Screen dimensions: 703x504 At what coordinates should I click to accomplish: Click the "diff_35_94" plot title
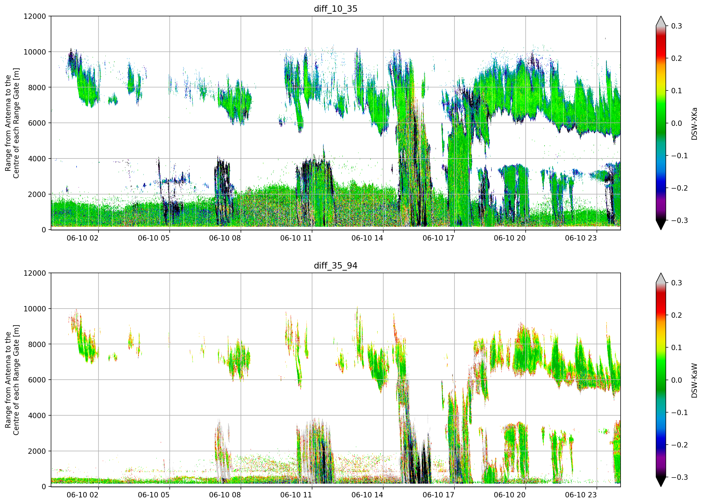336,266
